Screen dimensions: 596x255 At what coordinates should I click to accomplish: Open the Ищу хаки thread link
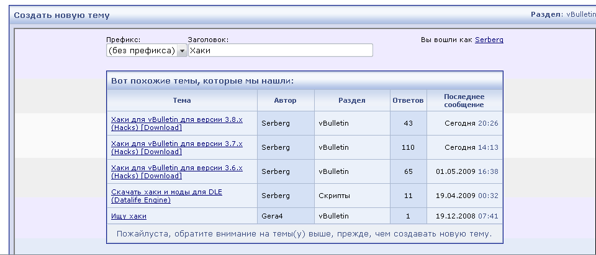129,216
